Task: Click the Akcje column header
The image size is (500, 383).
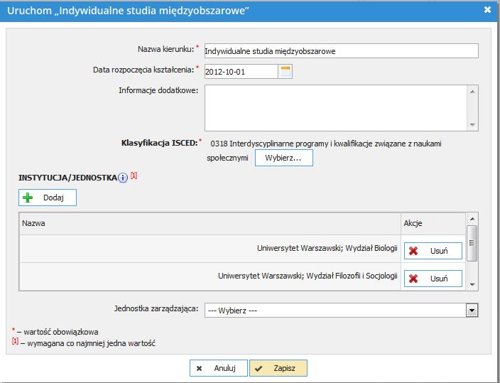Action: (x=433, y=223)
